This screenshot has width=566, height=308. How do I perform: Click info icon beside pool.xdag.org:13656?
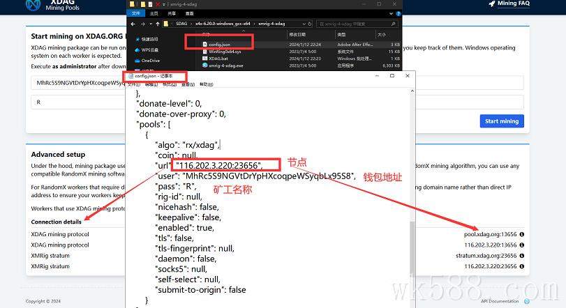[x=521, y=234]
